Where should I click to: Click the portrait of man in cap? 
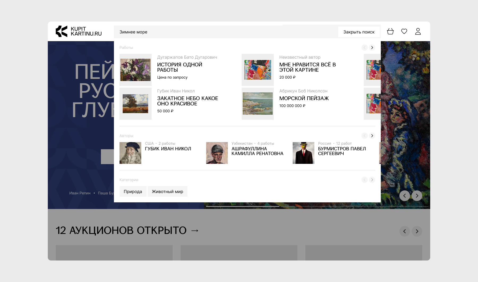[217, 153]
